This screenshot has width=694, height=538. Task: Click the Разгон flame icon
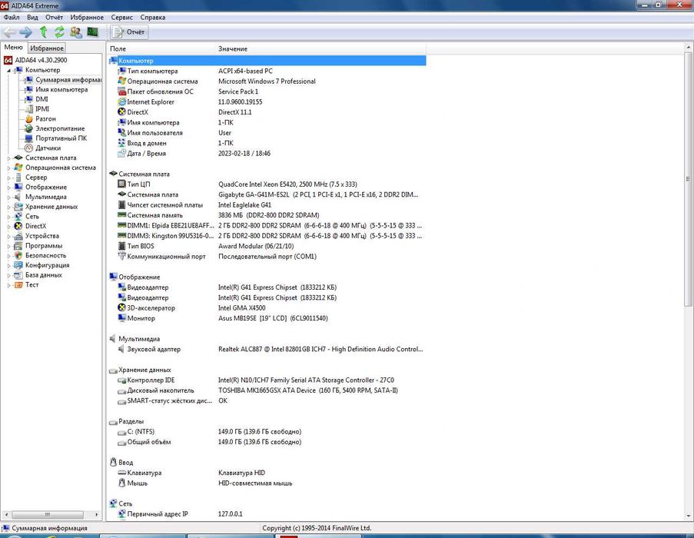(x=29, y=119)
